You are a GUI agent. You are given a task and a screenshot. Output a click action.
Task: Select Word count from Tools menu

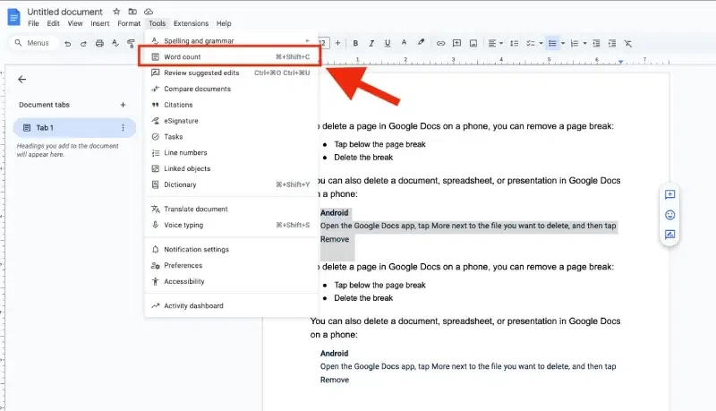(x=231, y=56)
